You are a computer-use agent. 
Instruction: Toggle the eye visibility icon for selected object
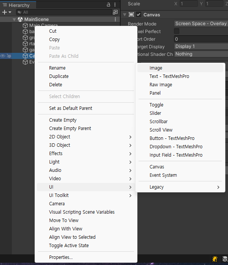tap(3, 56)
